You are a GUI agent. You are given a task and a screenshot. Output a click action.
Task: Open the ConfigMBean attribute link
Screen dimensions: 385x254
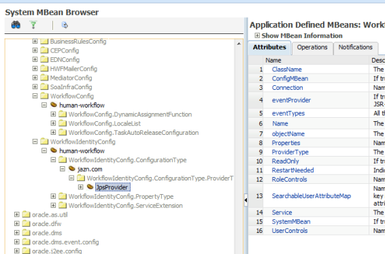pos(290,78)
